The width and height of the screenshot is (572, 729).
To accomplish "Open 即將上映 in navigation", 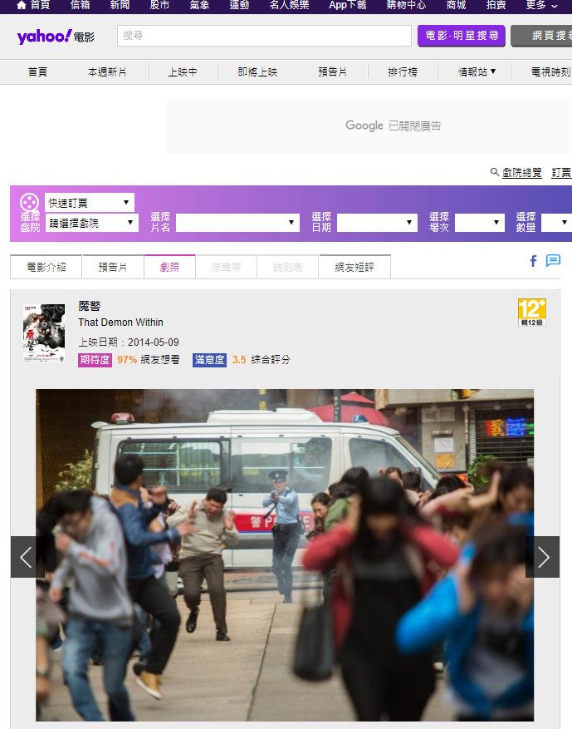I will [257, 71].
